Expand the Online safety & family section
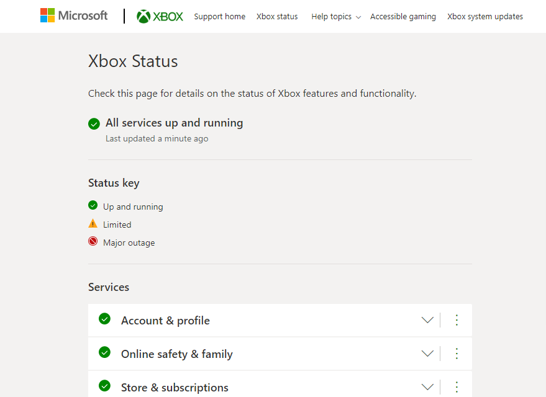Screen dimensions: 546x397 pyautogui.click(x=427, y=354)
